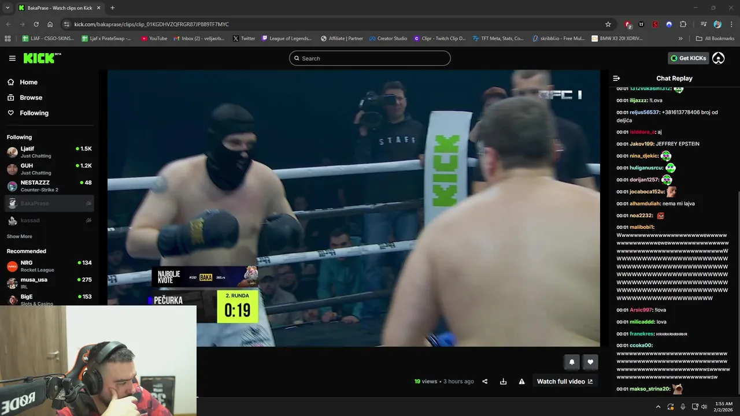Open the YouTube bookmark
740x416 pixels.
(154, 39)
